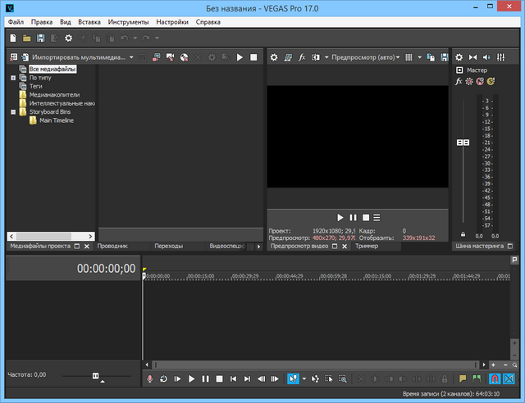525x403 pixels.
Task: Click the video output FX icon in preview
Action: pos(302,57)
